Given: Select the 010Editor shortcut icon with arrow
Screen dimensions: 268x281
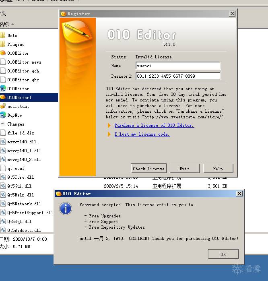Looking at the screenshot, I should coord(3,88).
